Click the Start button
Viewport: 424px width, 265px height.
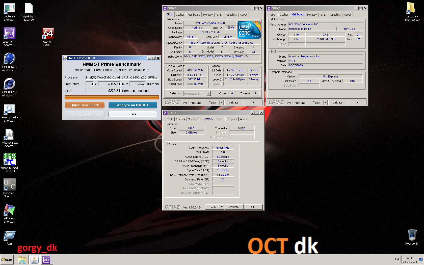[x=7, y=260]
